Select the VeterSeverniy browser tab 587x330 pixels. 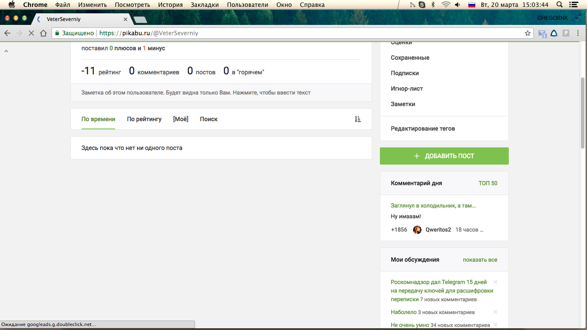pos(82,19)
